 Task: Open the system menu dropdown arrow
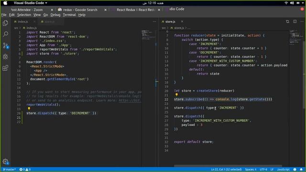coord(303,3)
